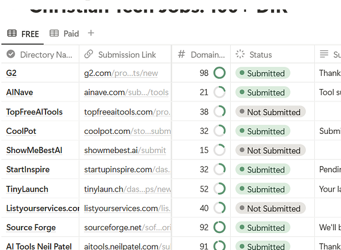The height and width of the screenshot is (250, 341).
Task: Open the TinyLaunch directory entry
Action: [27, 189]
